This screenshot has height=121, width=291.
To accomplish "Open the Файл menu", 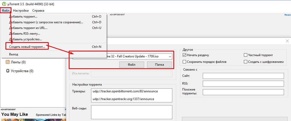I will tap(5, 11).
